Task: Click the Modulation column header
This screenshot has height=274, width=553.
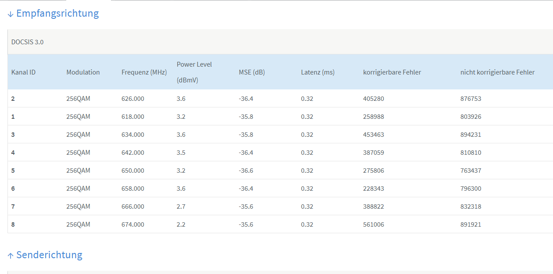Action: [x=83, y=72]
